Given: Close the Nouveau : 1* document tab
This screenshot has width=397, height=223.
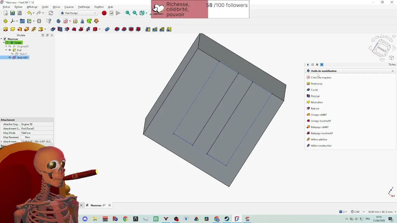Looking at the screenshot, I should point(109,205).
